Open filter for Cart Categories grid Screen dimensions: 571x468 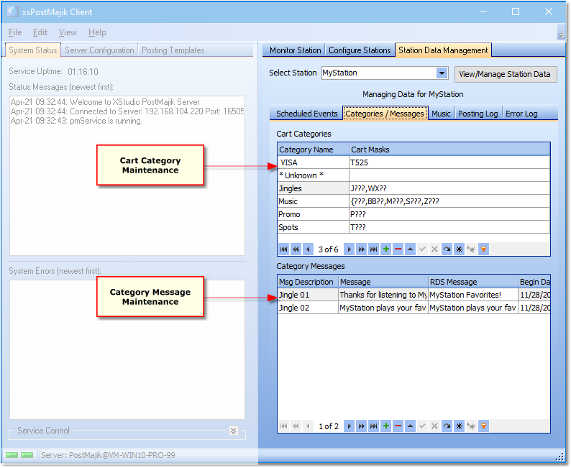pyautogui.click(x=483, y=249)
